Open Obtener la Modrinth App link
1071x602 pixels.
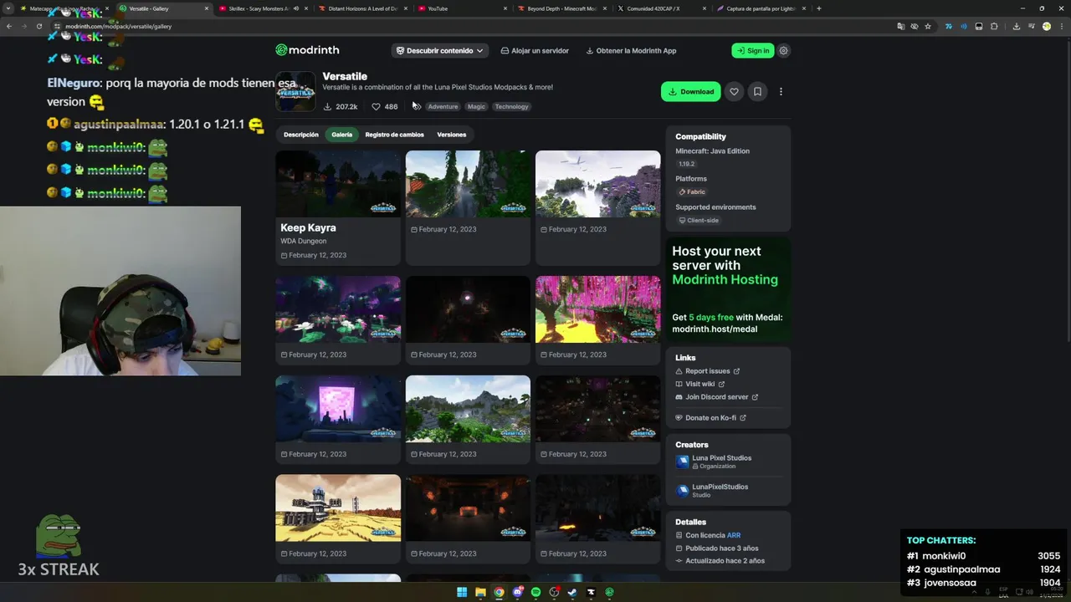point(631,50)
